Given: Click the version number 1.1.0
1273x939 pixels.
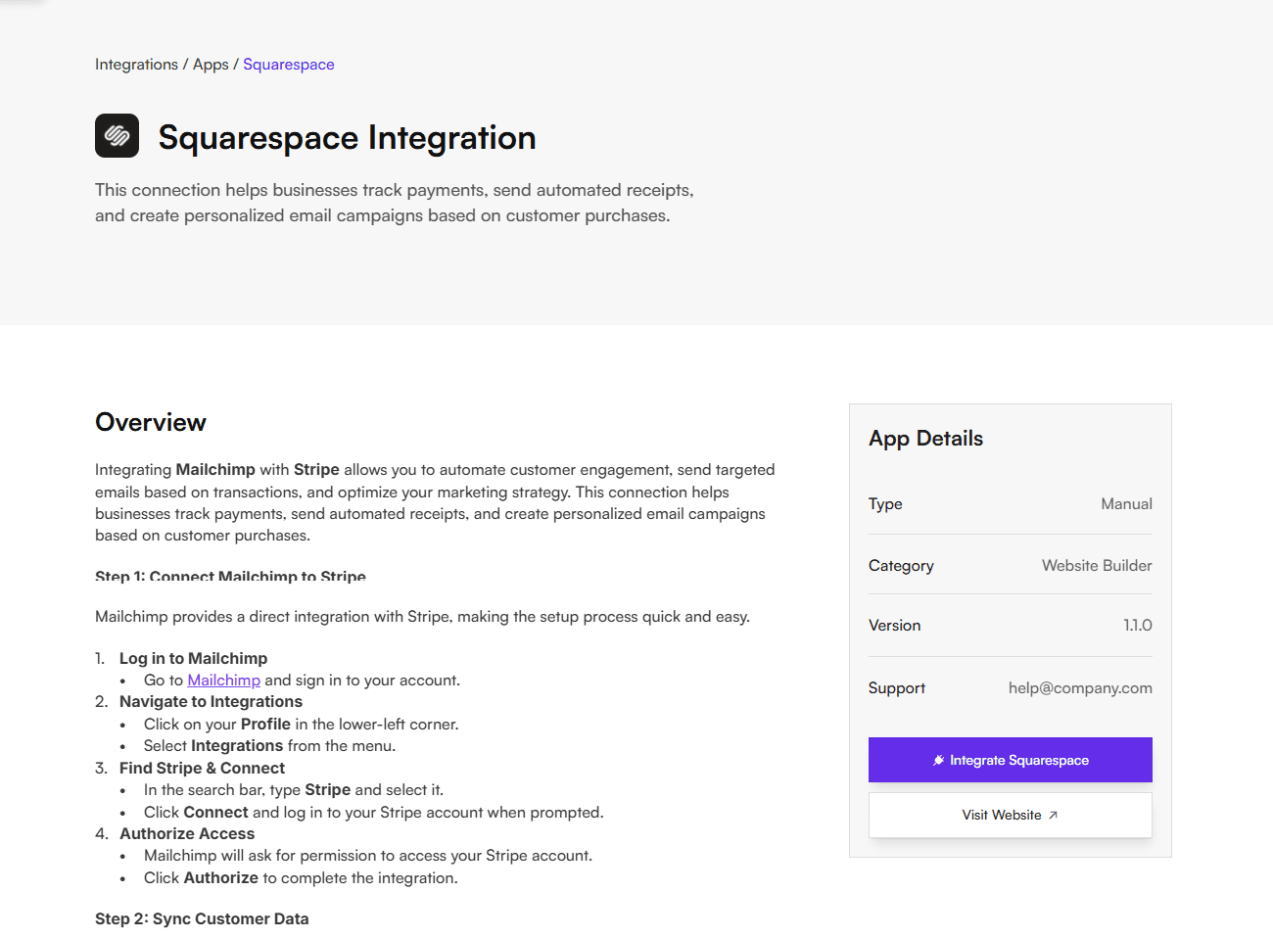Looking at the screenshot, I should [x=1138, y=626].
